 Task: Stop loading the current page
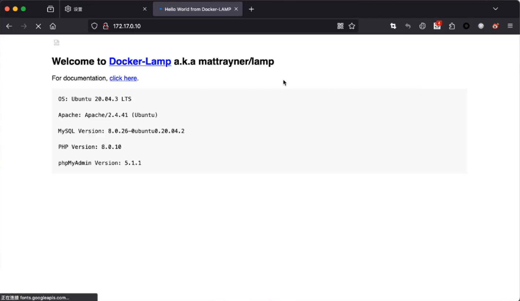tap(38, 26)
